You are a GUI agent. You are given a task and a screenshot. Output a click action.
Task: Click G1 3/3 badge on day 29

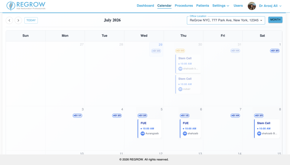click(156, 51)
